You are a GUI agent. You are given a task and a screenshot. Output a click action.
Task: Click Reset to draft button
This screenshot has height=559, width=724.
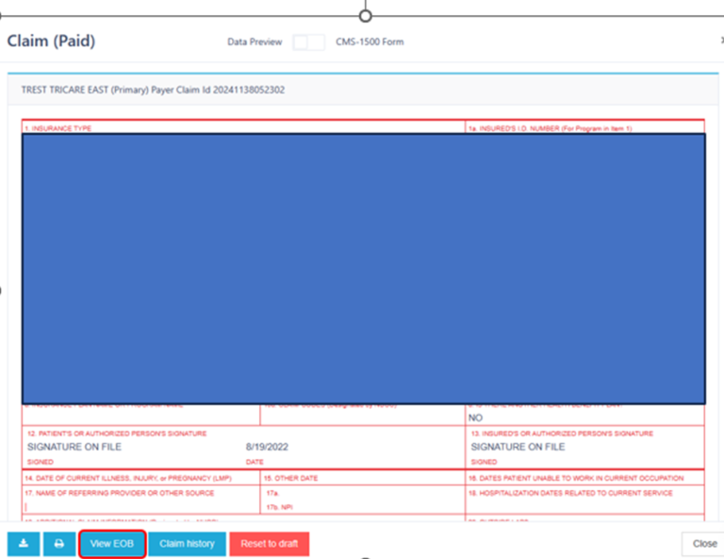269,544
